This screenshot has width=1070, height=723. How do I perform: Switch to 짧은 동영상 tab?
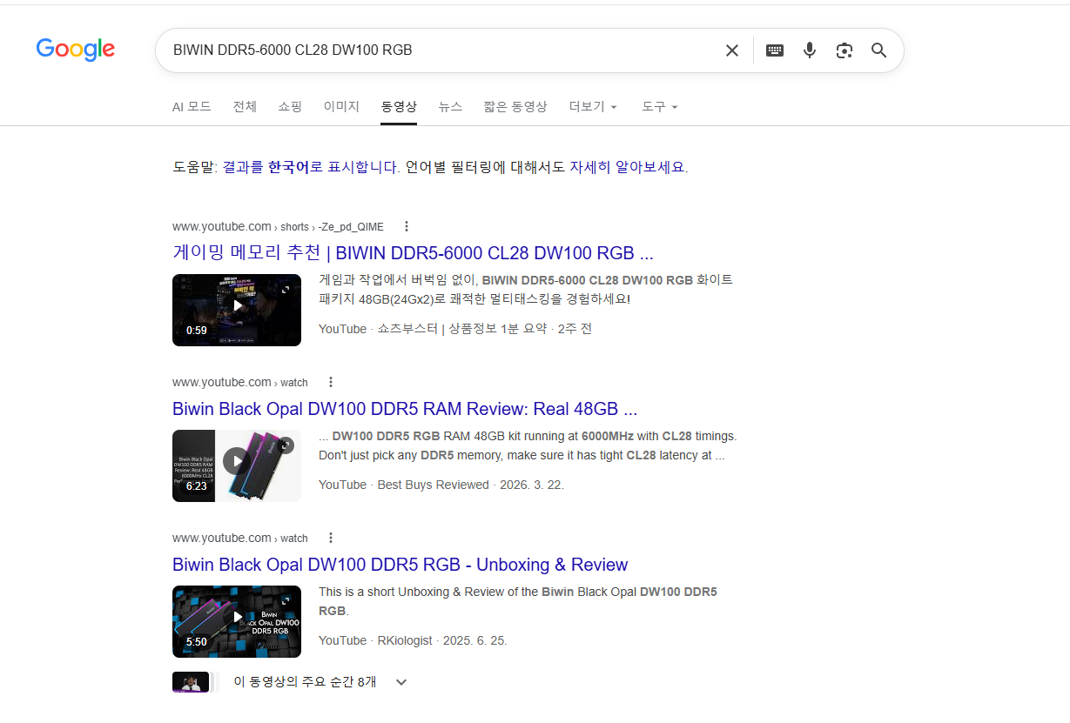point(515,107)
